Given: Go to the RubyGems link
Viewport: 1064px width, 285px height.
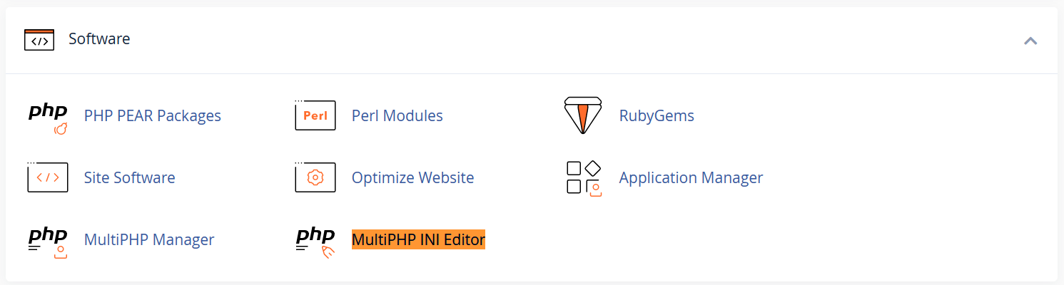Looking at the screenshot, I should (x=657, y=115).
